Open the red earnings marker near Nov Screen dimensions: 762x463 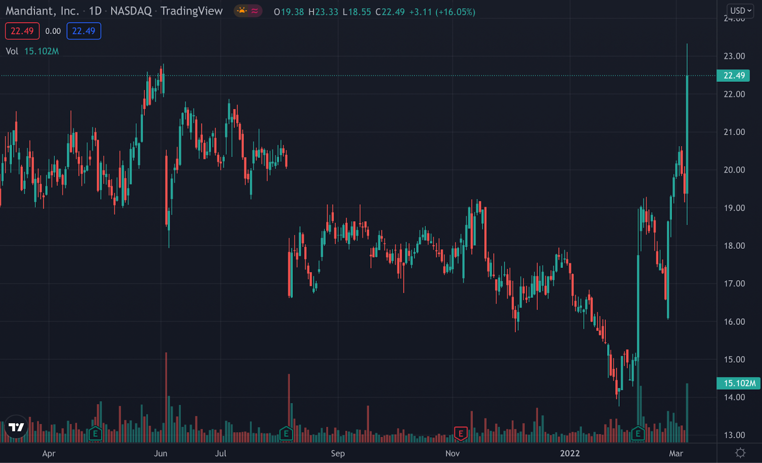[x=461, y=433]
